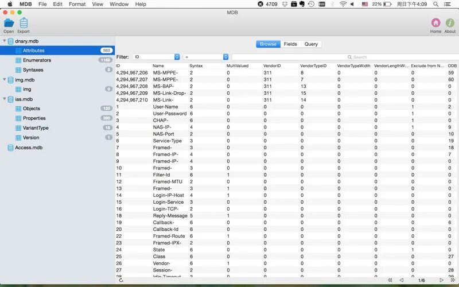The image size is (459, 287).
Task: Click the MDB application menu
Action: pyautogui.click(x=26, y=4)
